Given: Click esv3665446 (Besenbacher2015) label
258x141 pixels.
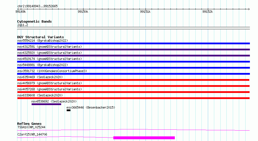Looking at the screenshot, I should 91,107.
